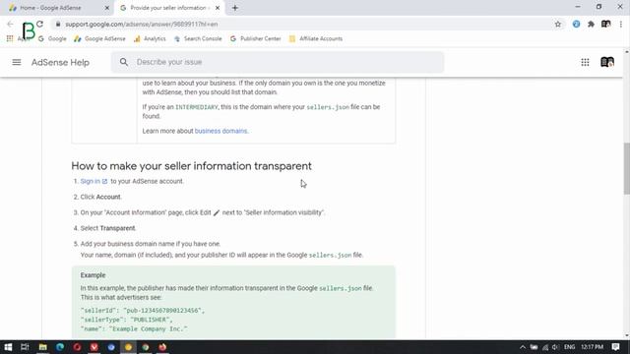Open the Windows notification center icon
Viewport: 630px width, 354px height.
pos(615,347)
